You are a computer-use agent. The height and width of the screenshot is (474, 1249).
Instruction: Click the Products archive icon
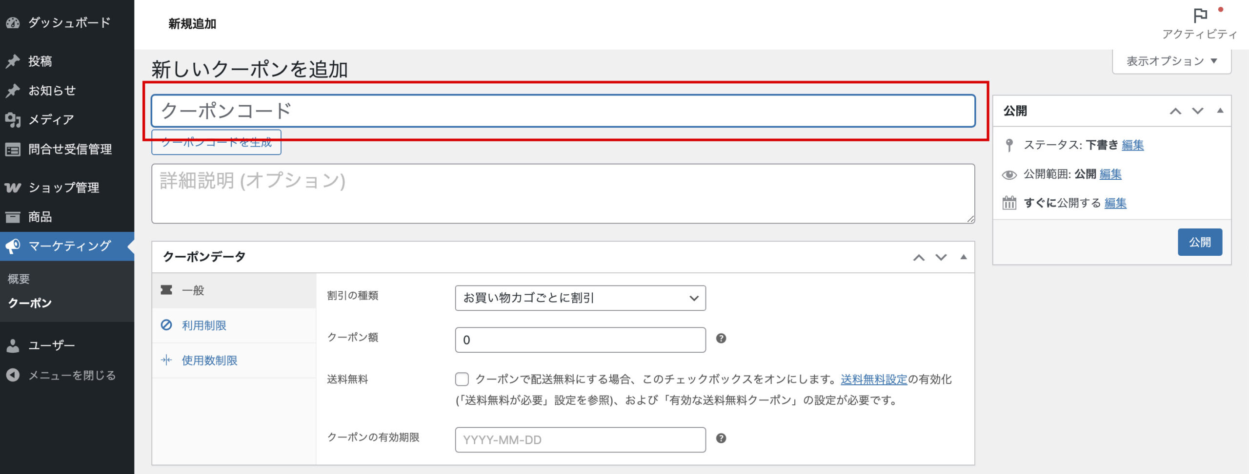point(13,217)
